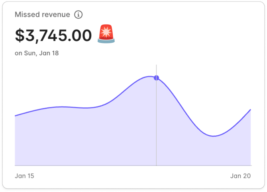Click the 'on Sun, Jan 18' date label
The image size is (267, 192).
[x=37, y=53]
